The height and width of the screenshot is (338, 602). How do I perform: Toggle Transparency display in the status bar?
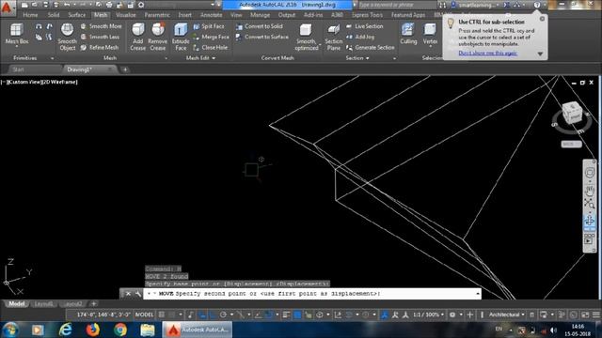coord(297,315)
